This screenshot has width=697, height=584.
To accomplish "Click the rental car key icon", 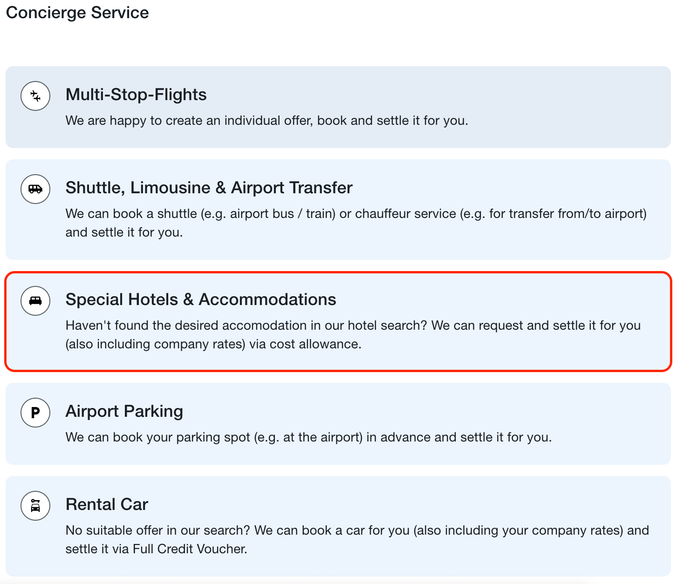I will pos(35,506).
